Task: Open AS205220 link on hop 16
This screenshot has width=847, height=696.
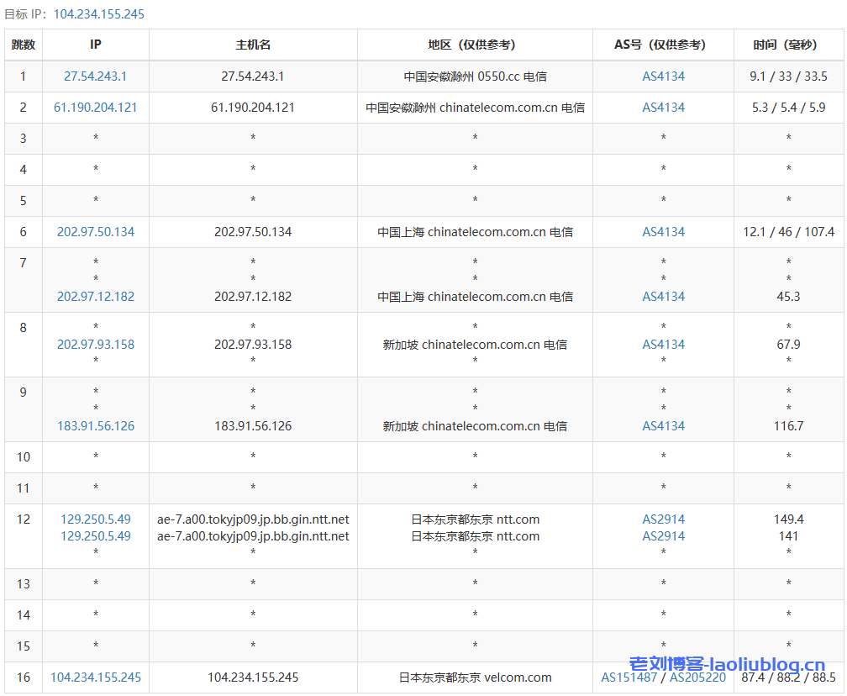Action: pyautogui.click(x=697, y=677)
